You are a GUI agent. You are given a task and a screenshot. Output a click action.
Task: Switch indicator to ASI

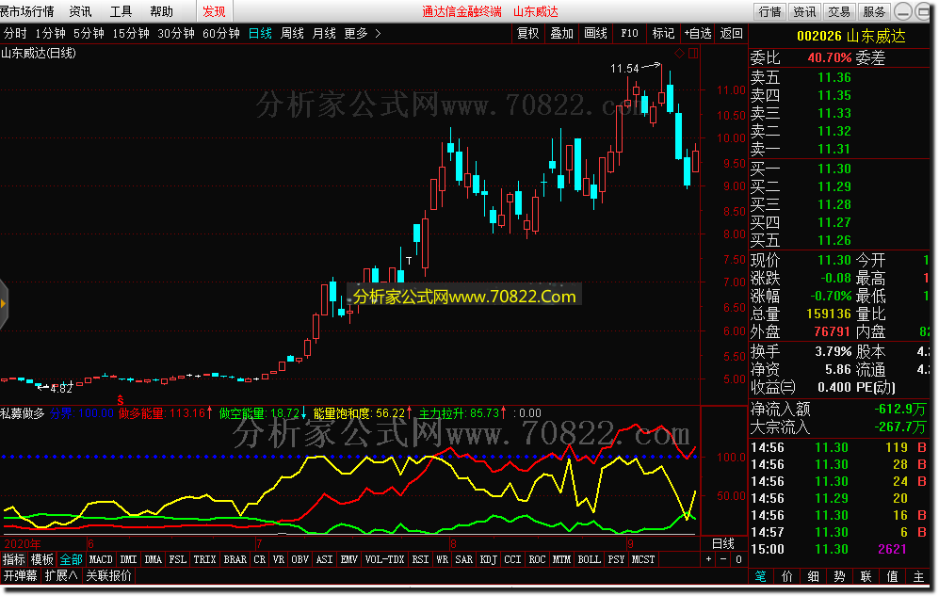point(324,559)
